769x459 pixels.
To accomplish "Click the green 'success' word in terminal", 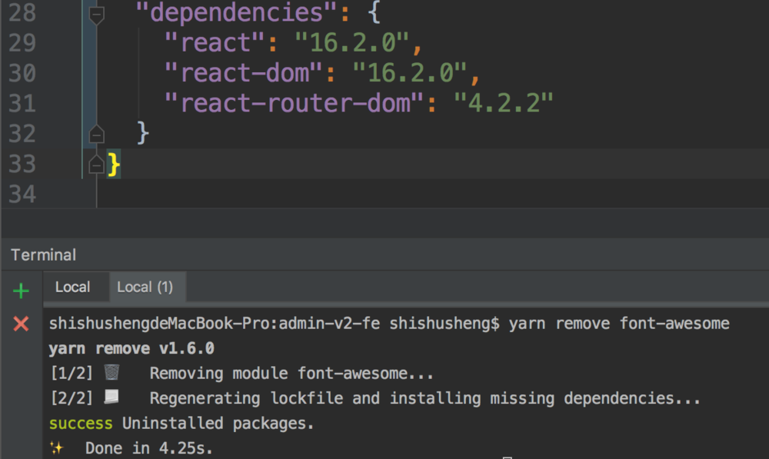I will [x=81, y=423].
